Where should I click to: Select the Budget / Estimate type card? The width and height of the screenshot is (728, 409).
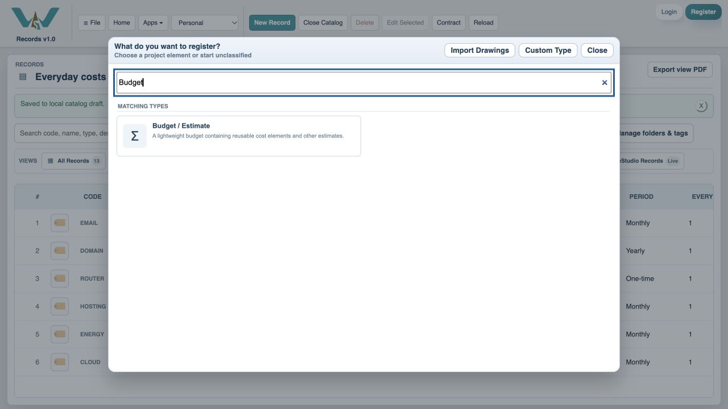point(239,136)
